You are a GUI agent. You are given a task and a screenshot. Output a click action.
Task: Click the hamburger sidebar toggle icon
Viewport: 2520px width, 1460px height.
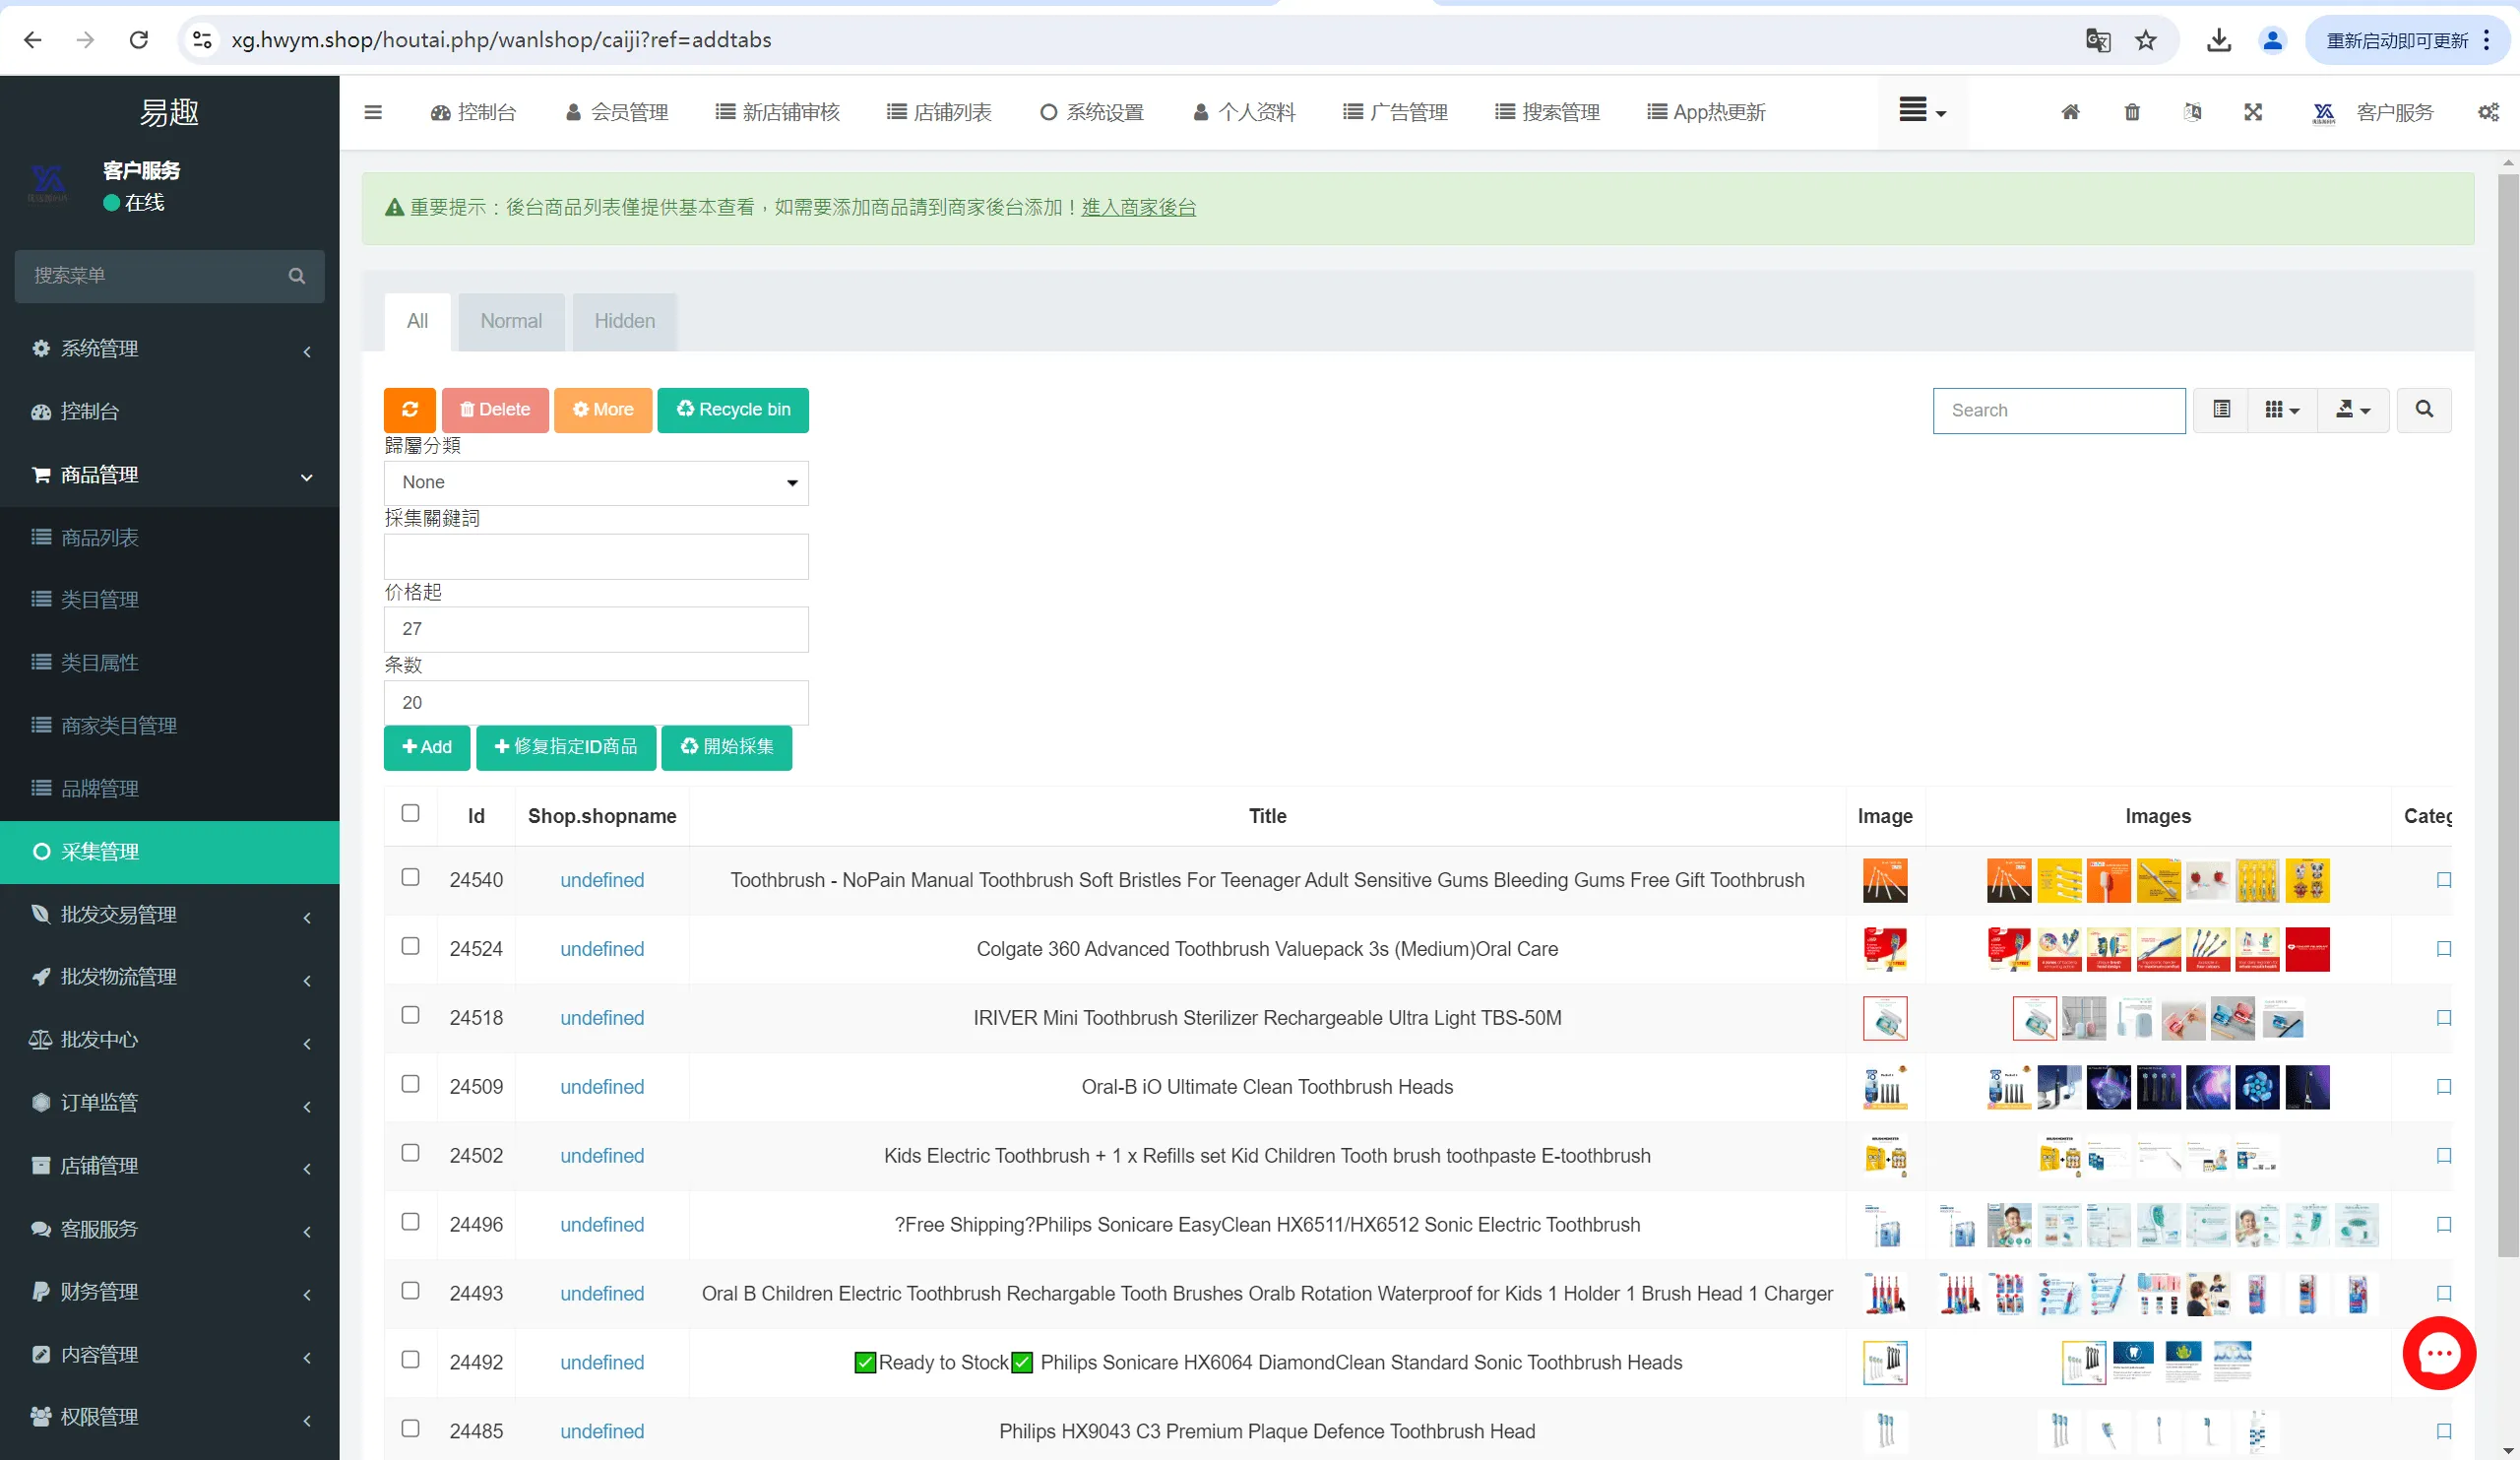373,112
